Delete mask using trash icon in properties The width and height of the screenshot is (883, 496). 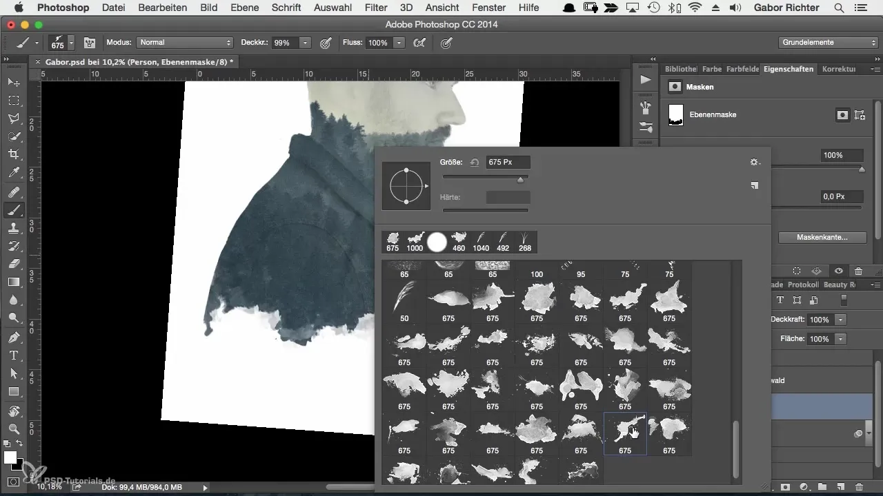click(858, 271)
